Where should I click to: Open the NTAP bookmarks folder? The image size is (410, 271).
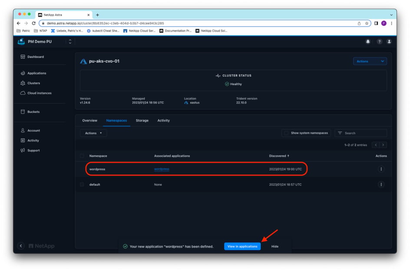pyautogui.click(x=40, y=31)
